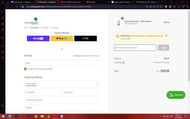This screenshot has width=190, height=119.
Task: Open sidebar settings gear icon
Action: coord(3,58)
